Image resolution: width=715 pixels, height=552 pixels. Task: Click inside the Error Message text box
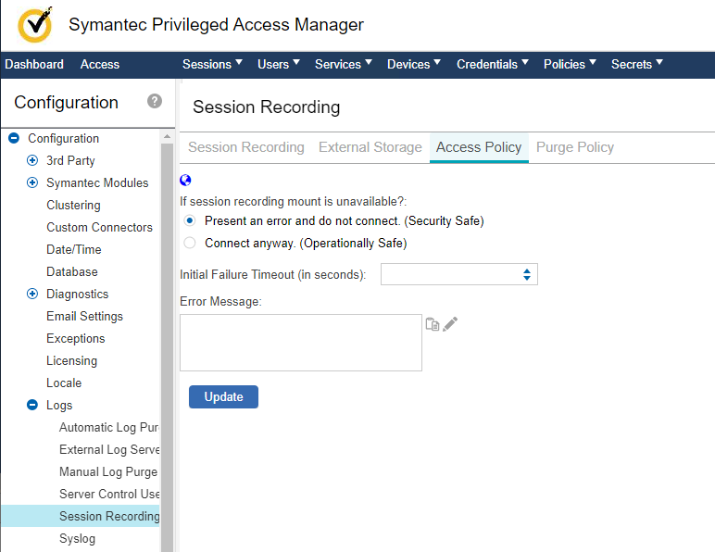(300, 343)
